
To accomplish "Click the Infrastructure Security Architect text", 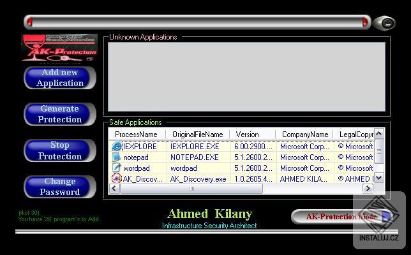I will pos(209,226).
